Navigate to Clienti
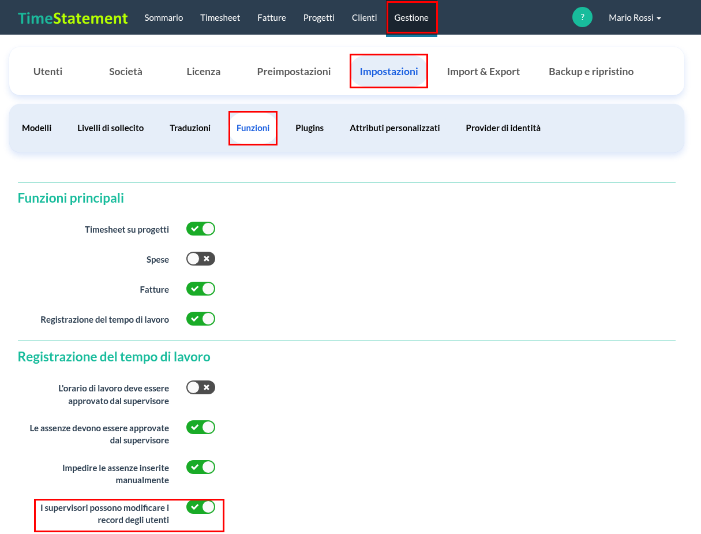Image resolution: width=701 pixels, height=534 pixels. click(x=365, y=18)
